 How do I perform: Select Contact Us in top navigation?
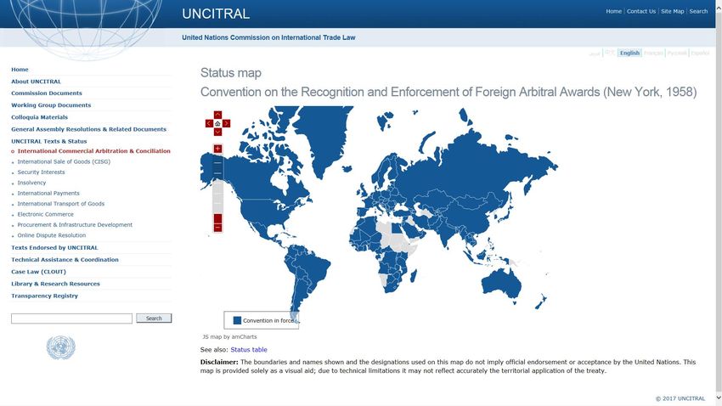tap(641, 11)
